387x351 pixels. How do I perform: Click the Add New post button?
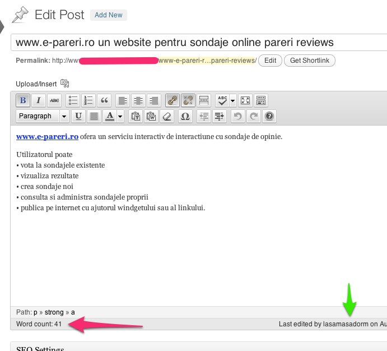pos(109,15)
